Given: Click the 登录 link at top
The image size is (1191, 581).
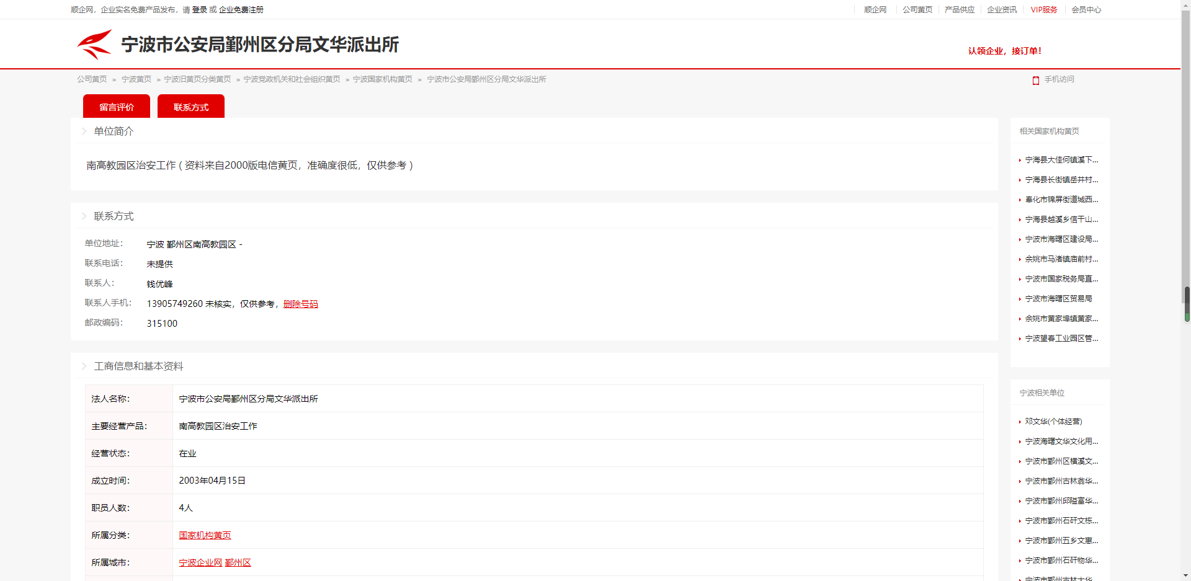Looking at the screenshot, I should pos(200,9).
